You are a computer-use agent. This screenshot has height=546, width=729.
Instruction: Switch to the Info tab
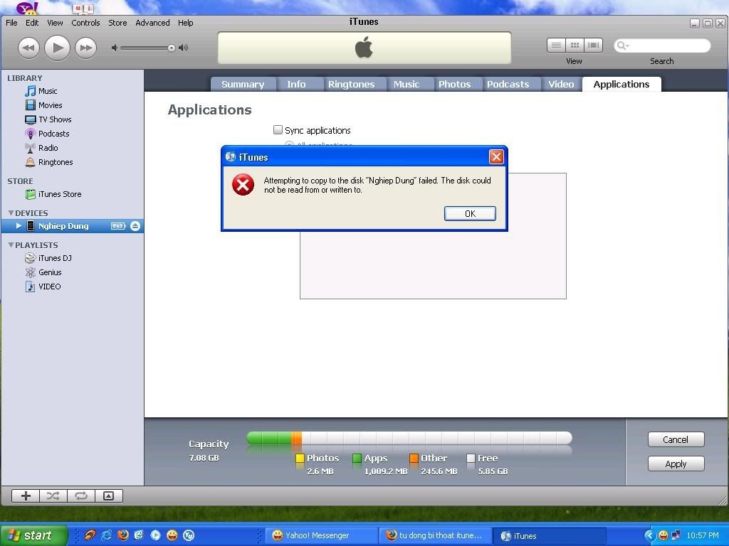(296, 85)
